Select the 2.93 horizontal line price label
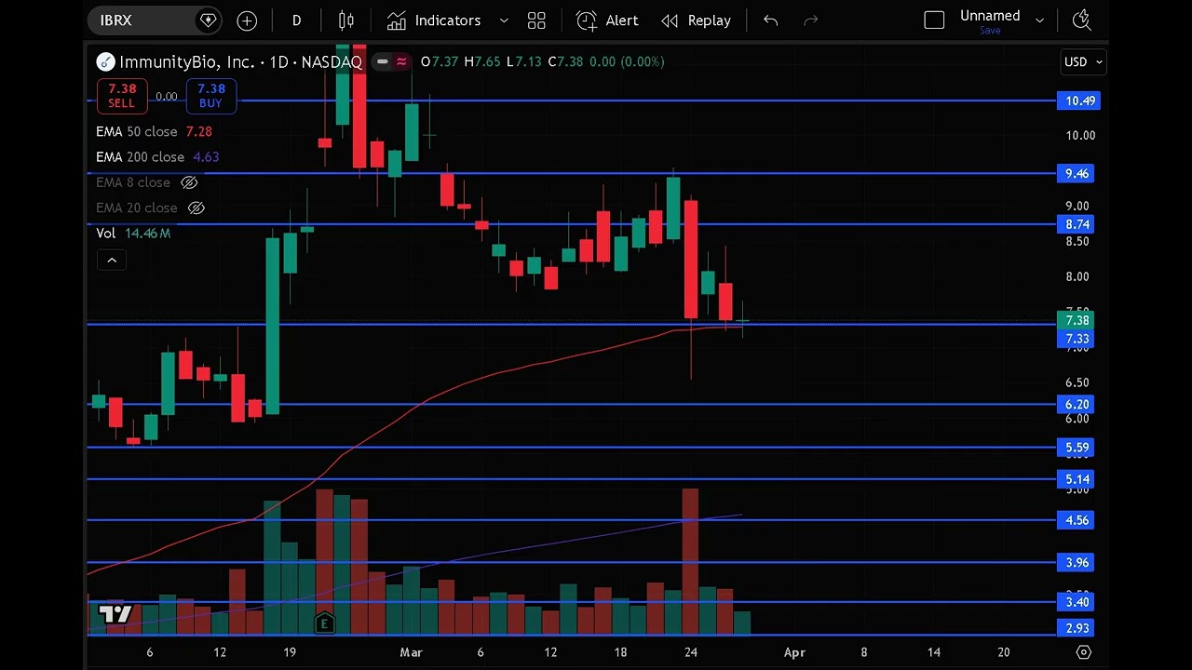Viewport: 1192px width, 670px height. [x=1076, y=628]
